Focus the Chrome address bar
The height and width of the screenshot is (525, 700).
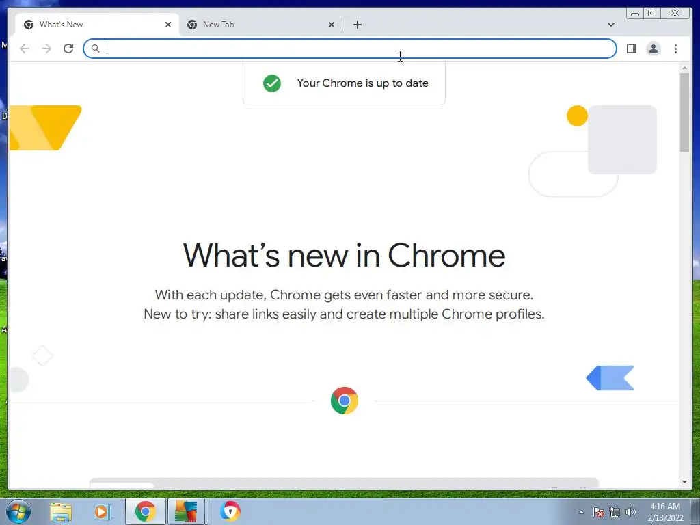pyautogui.click(x=349, y=49)
